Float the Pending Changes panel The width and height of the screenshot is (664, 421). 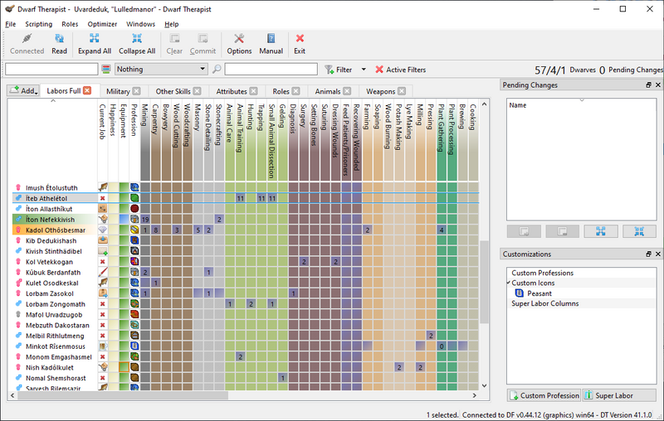(648, 85)
